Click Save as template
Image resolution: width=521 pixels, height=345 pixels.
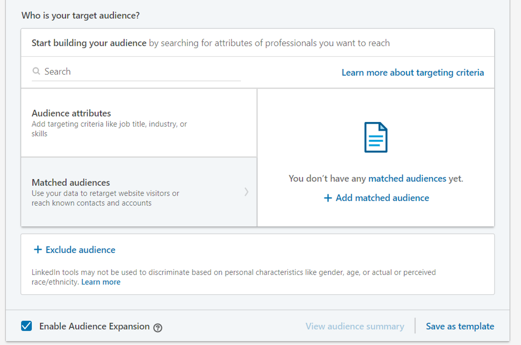coord(460,326)
